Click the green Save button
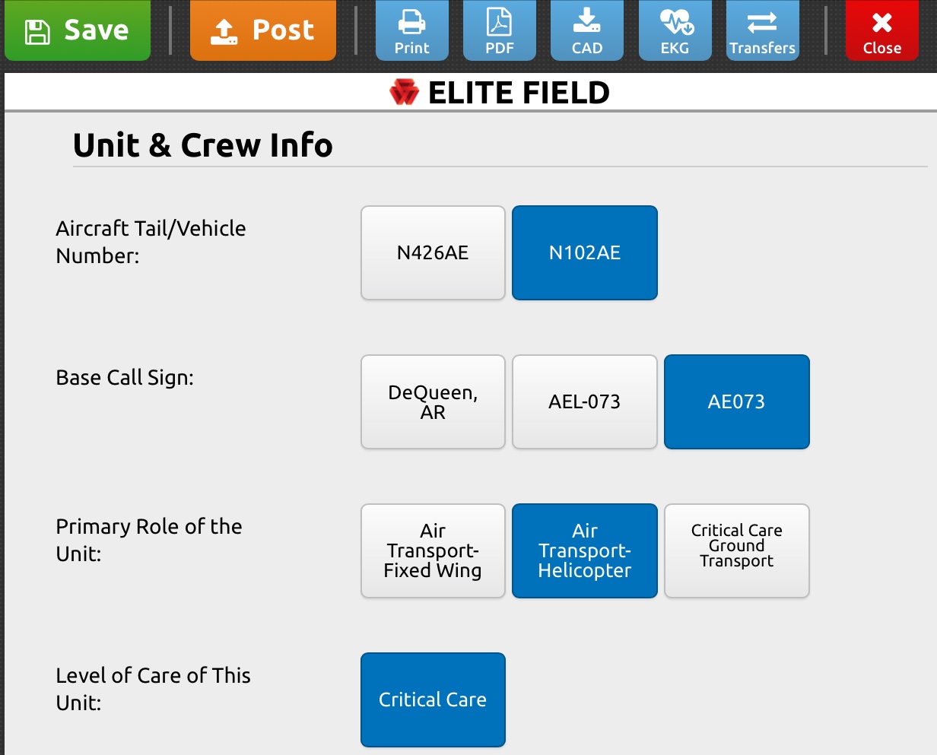The width and height of the screenshot is (937, 755). click(x=78, y=30)
